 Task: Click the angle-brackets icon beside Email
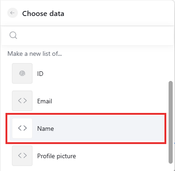pyautogui.click(x=22, y=101)
